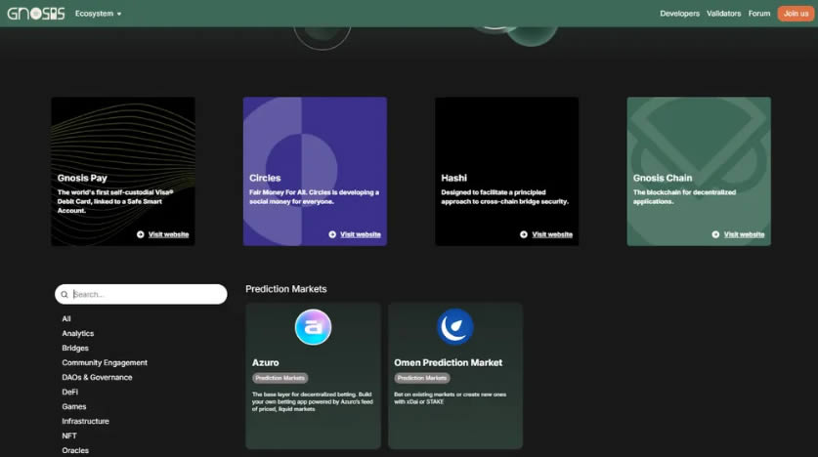Click the arrow icon on Gnosis Pay card
The height and width of the screenshot is (457, 818).
point(141,234)
